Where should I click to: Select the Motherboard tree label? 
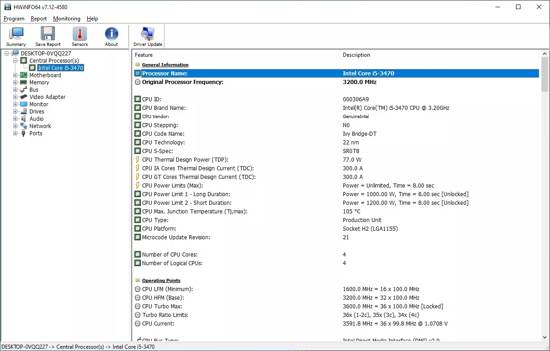(45, 75)
